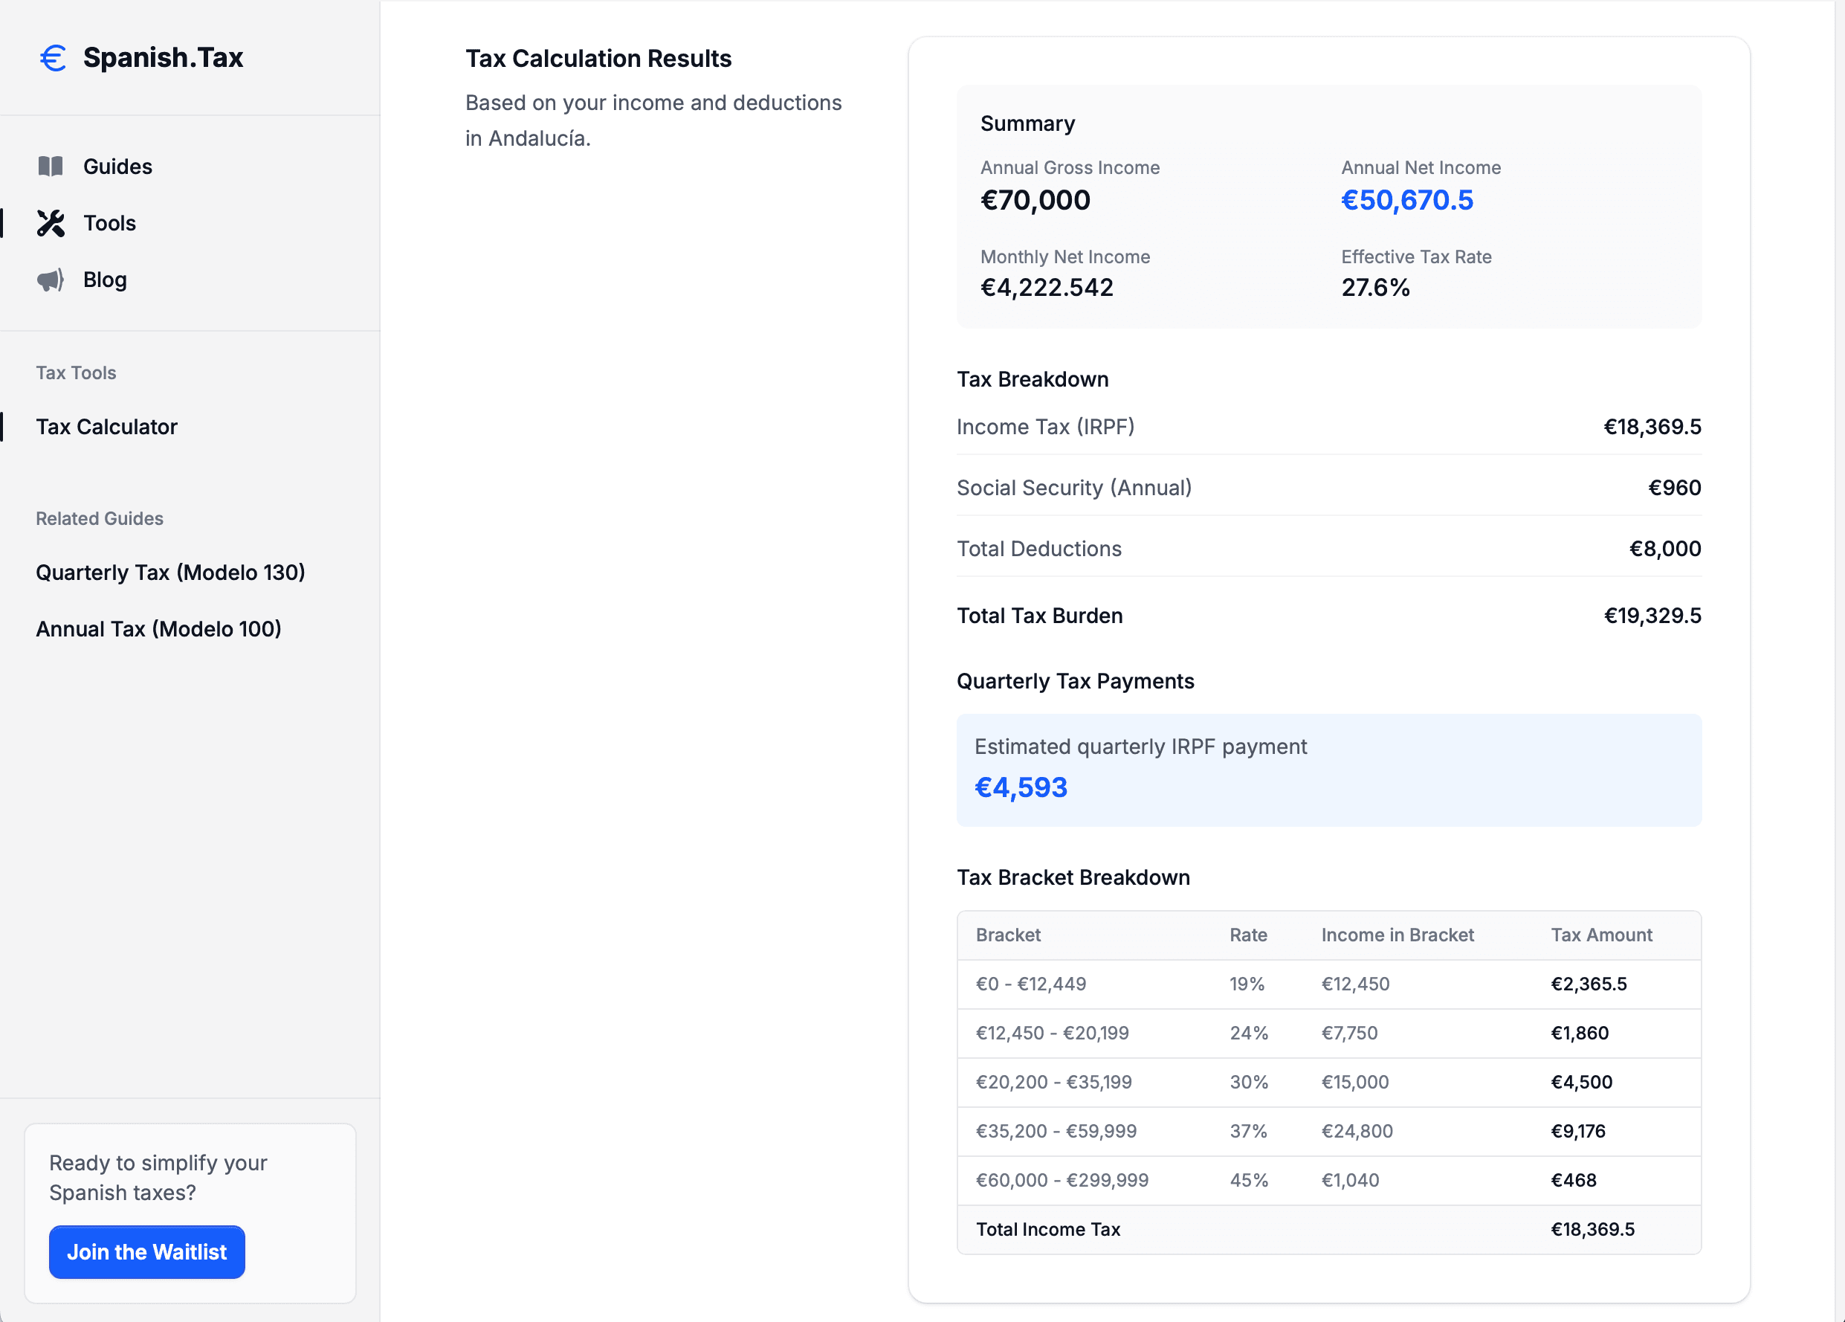Click the Total Income Tax row
Screen dimensions: 1845x1322
click(x=1328, y=1229)
